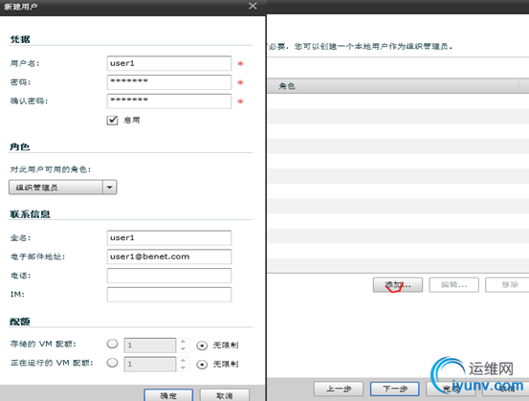Click the 角色 column header
529x401 pixels.
point(393,86)
